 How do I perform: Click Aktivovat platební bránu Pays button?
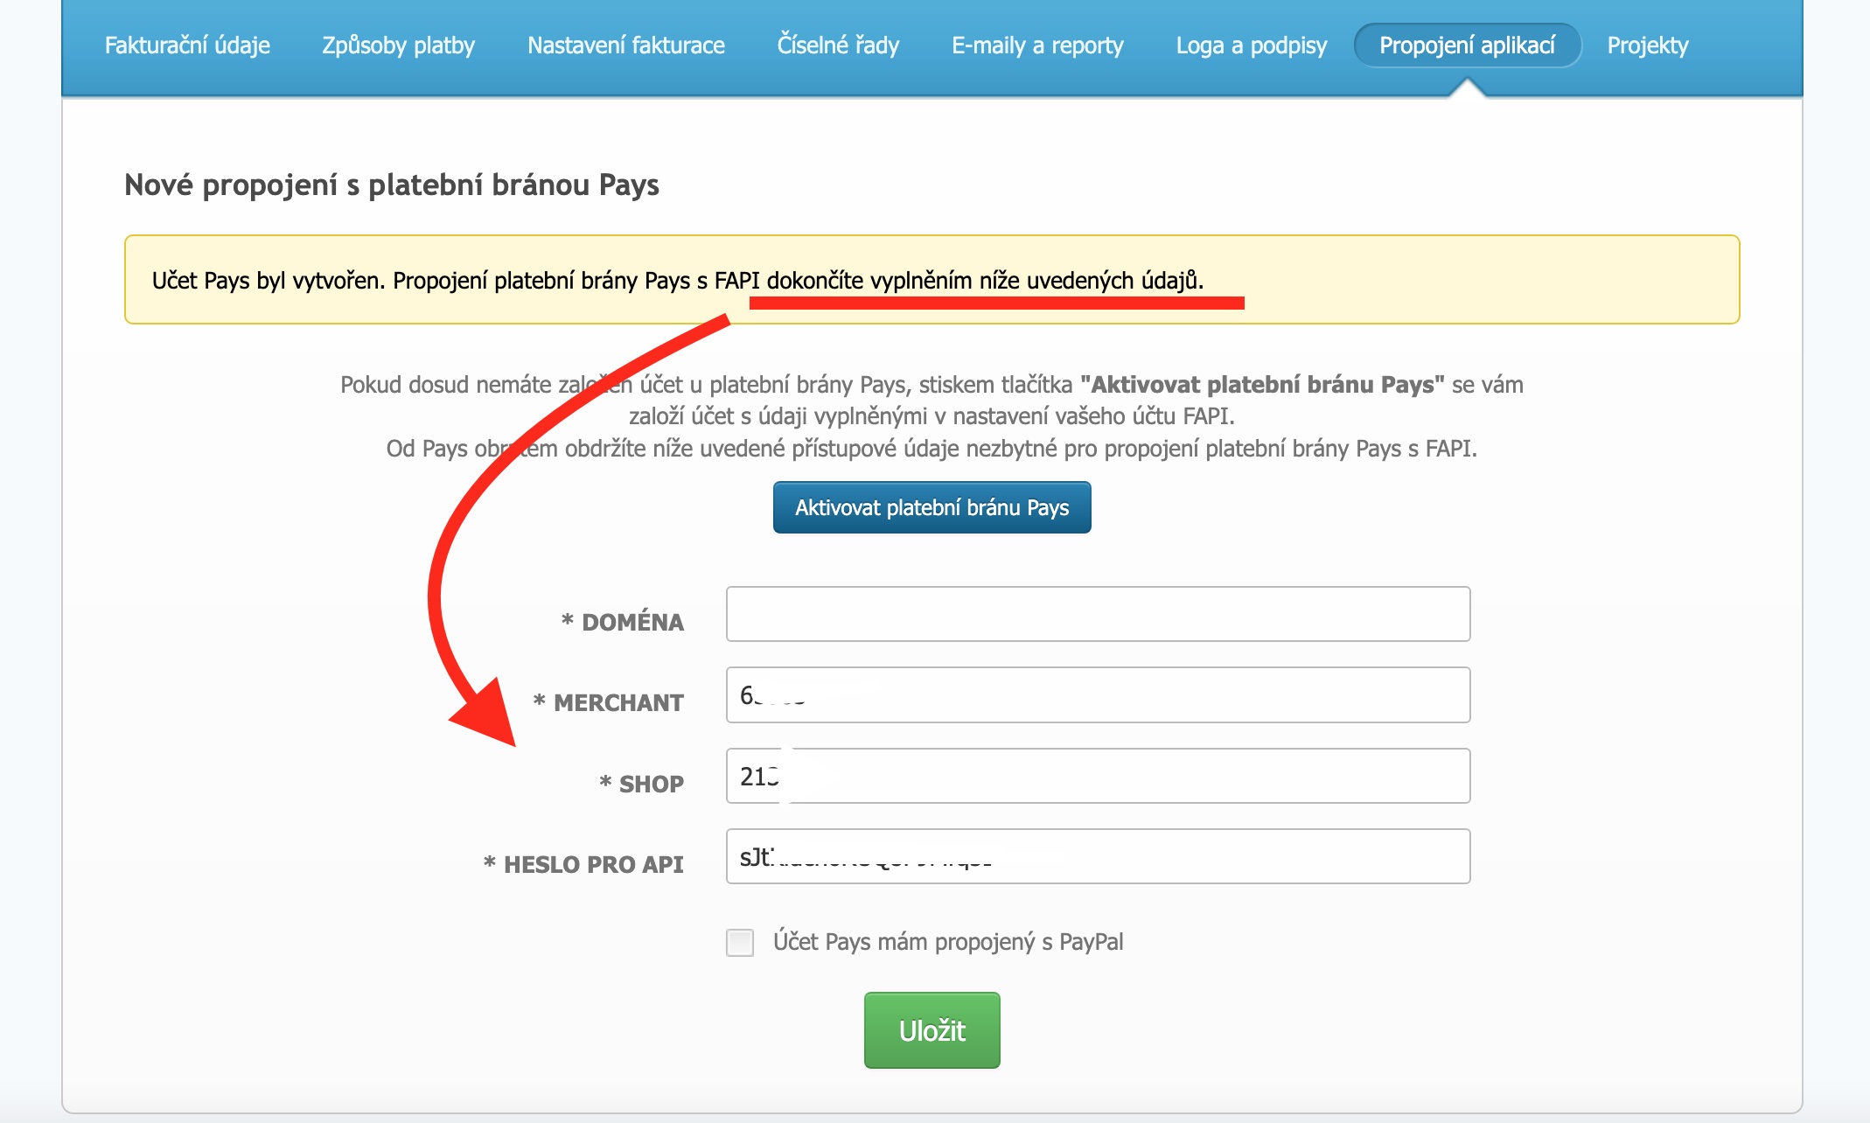point(932,507)
